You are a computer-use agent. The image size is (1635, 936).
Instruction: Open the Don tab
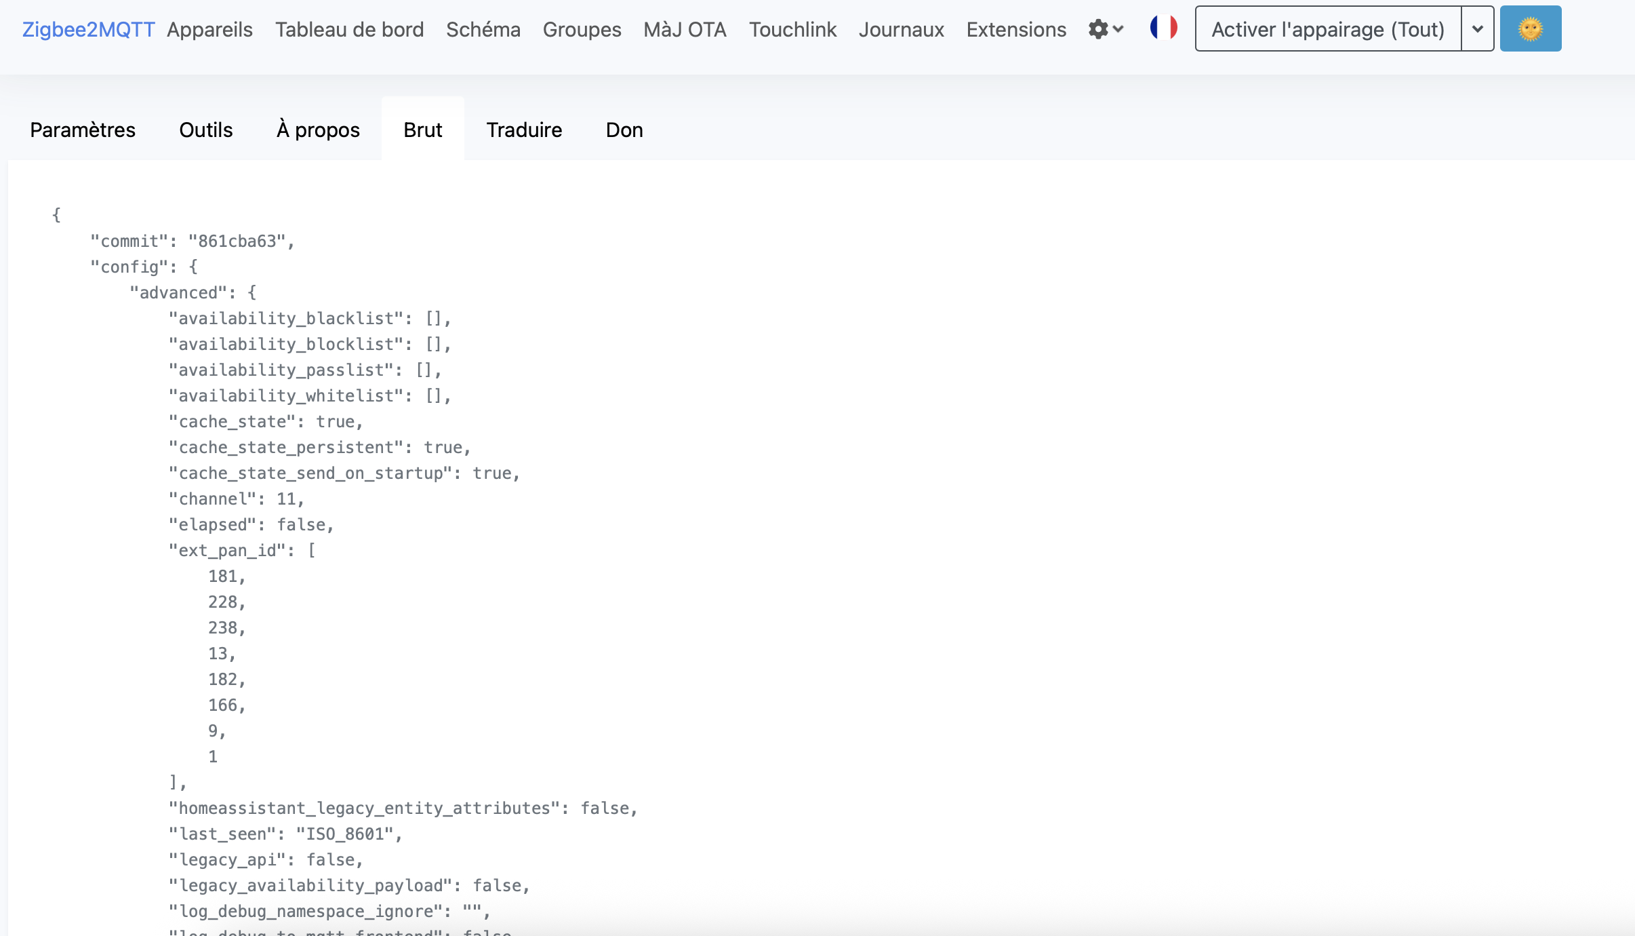pyautogui.click(x=624, y=130)
